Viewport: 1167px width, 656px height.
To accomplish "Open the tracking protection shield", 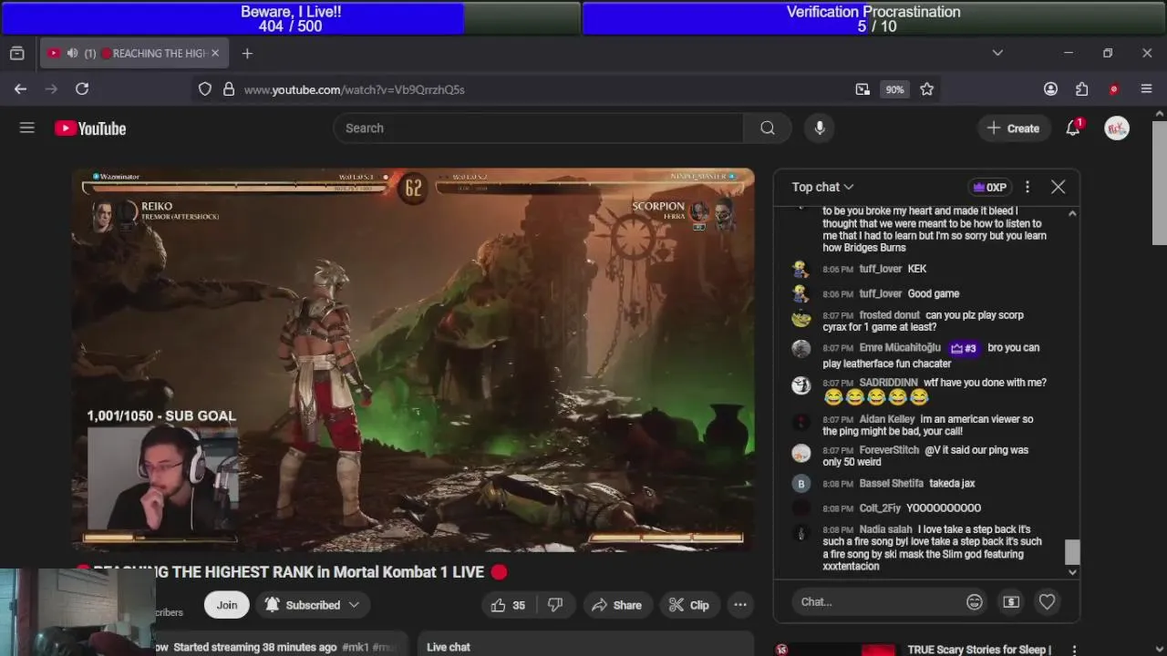I will tap(205, 89).
